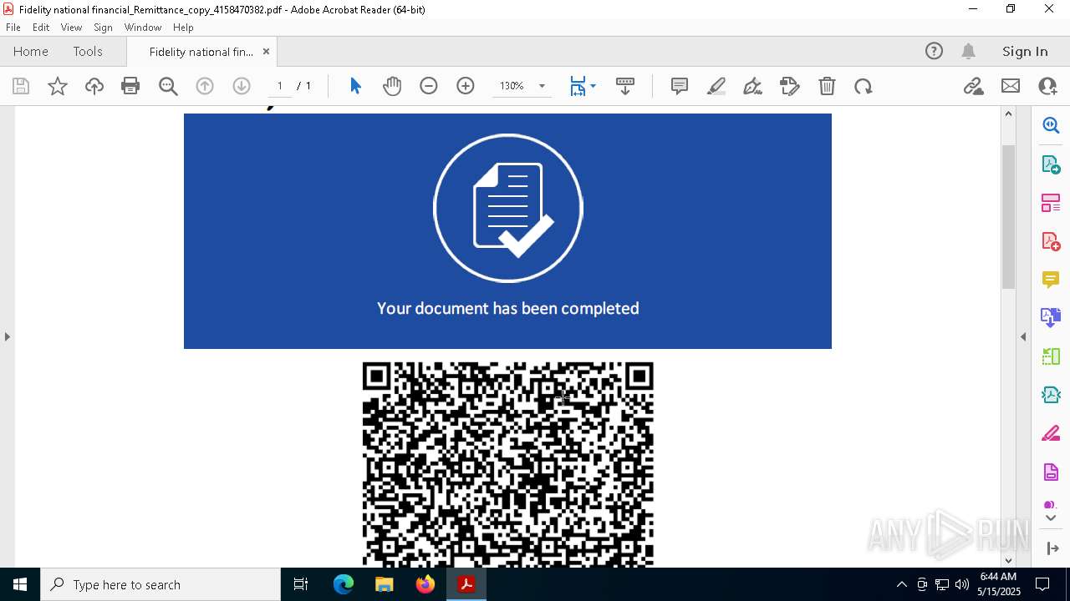This screenshot has height=601, width=1070.
Task: Show more sidebar tools chevron
Action: pyautogui.click(x=1051, y=518)
